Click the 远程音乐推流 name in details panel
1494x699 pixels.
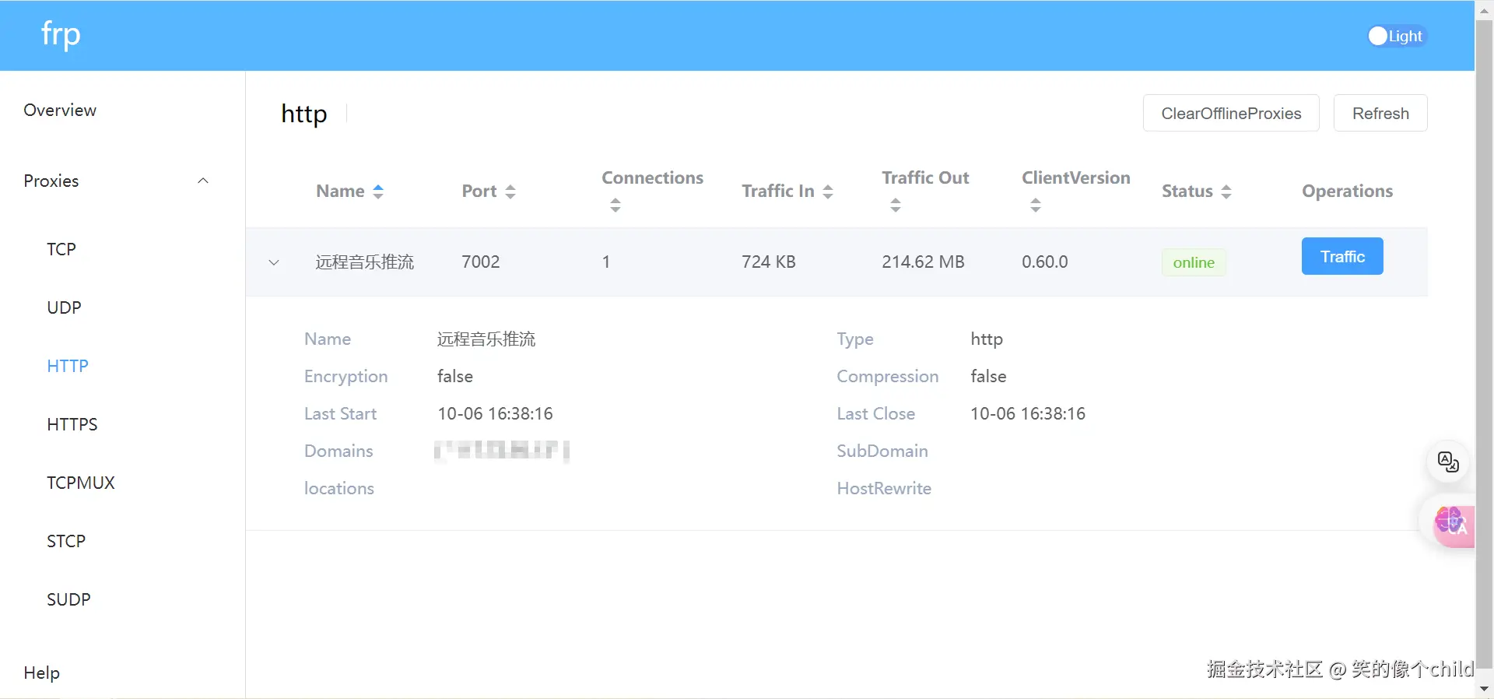pyautogui.click(x=486, y=339)
